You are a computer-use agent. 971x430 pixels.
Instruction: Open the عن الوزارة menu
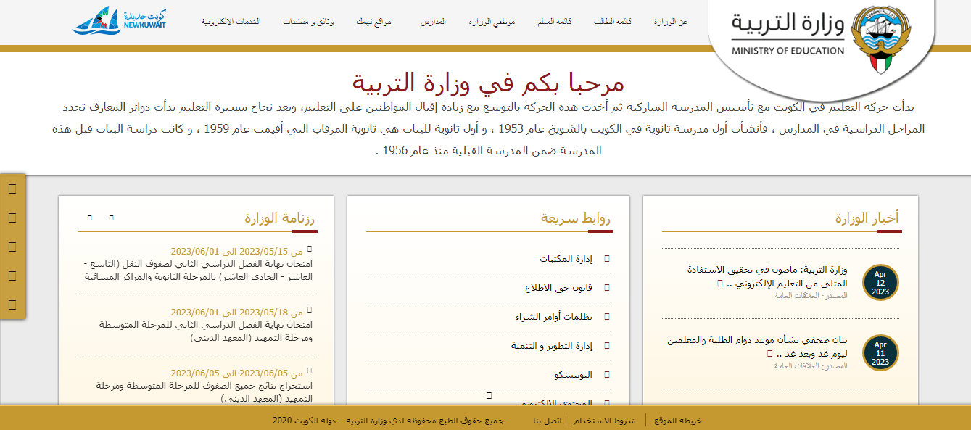click(x=670, y=22)
